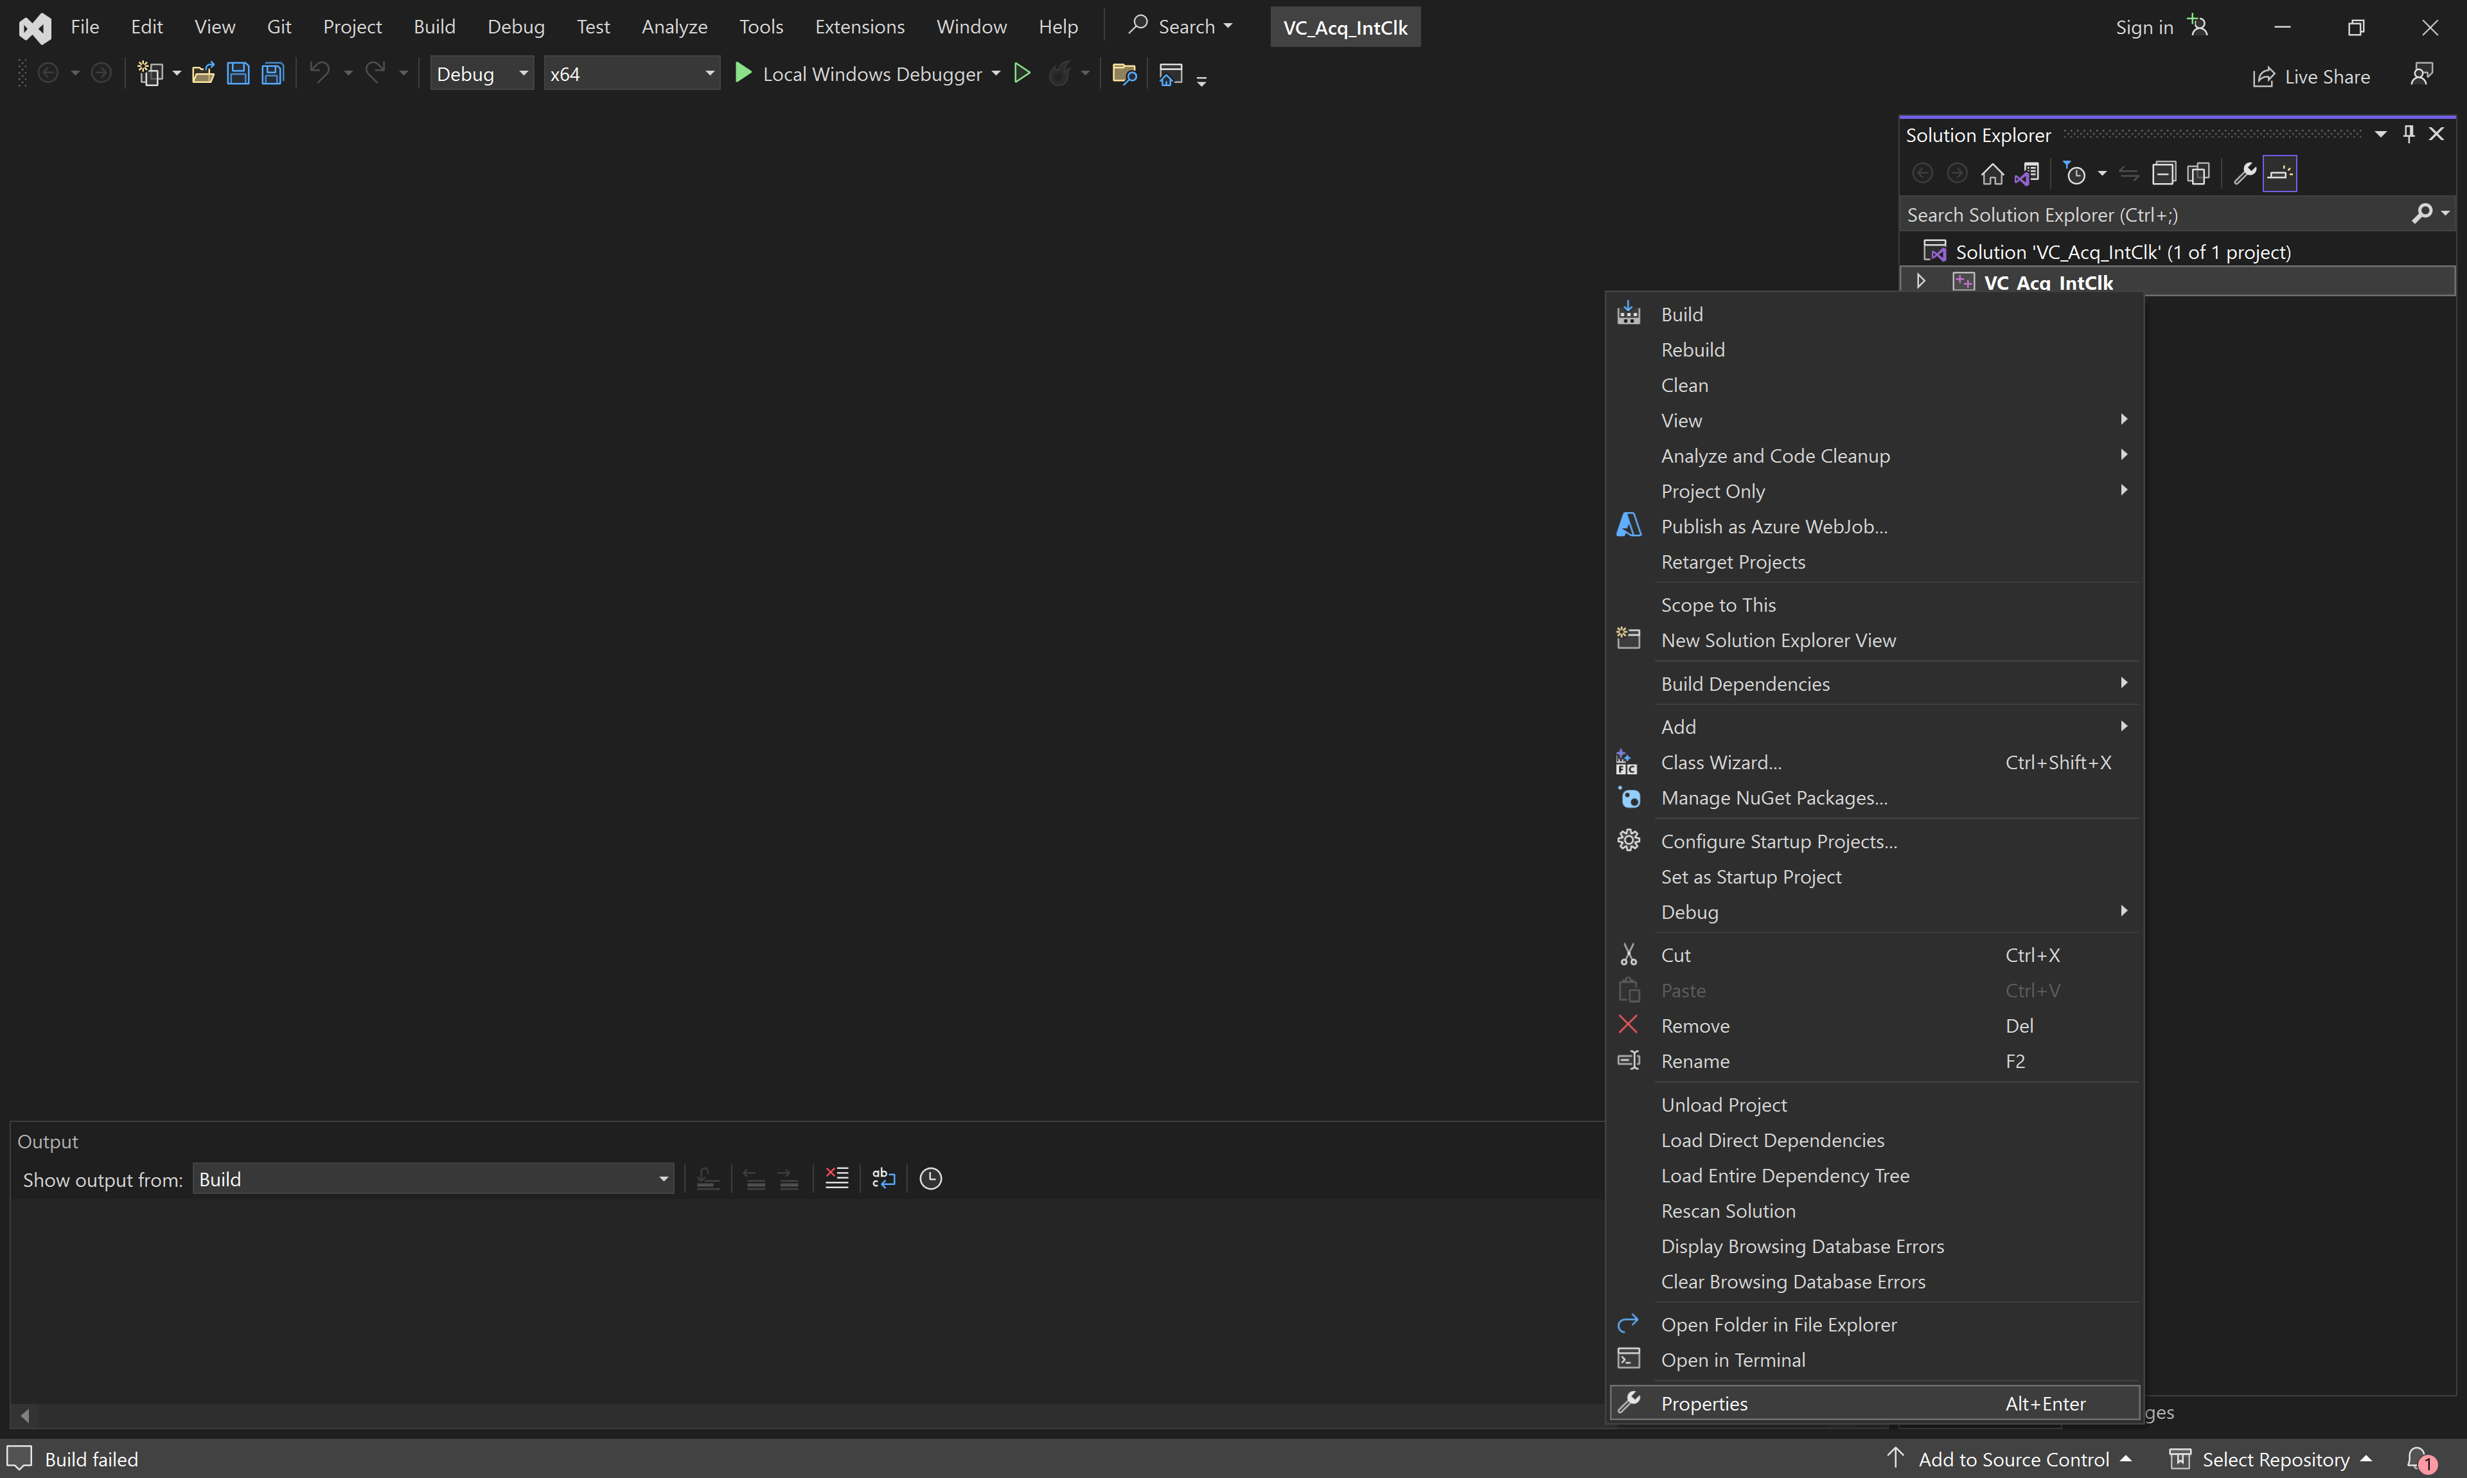2467x1478 pixels.
Task: Click Output panel scroll left arrow
Action: [25, 1415]
